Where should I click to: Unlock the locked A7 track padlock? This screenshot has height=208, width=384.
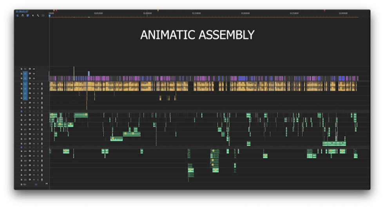pos(21,111)
